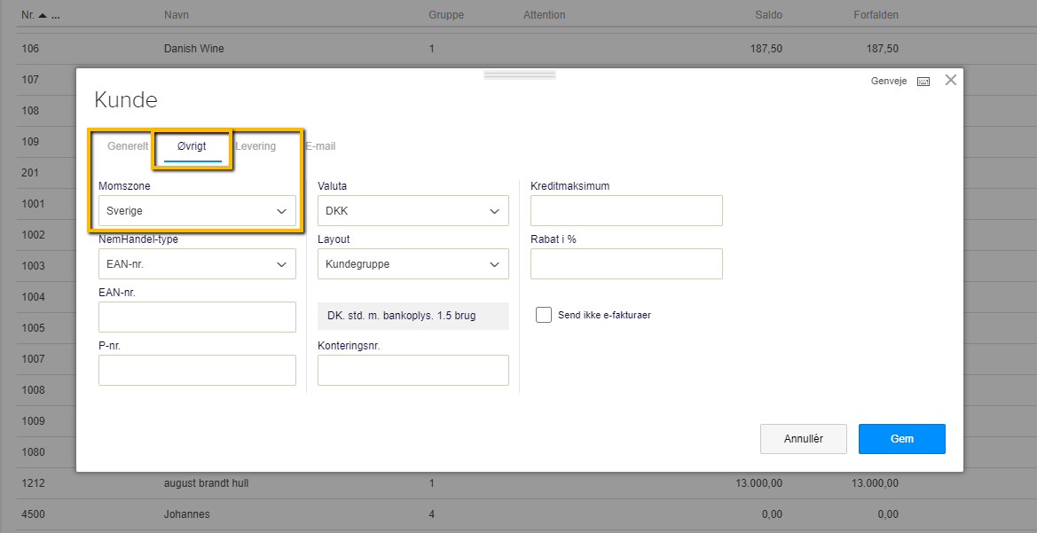1037x533 pixels.
Task: Open the Momszone dropdown
Action: pyautogui.click(x=197, y=211)
